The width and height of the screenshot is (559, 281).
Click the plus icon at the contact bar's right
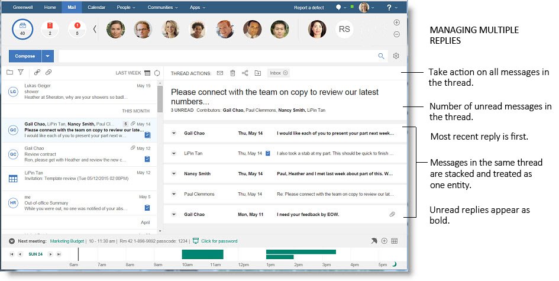pyautogui.click(x=396, y=22)
